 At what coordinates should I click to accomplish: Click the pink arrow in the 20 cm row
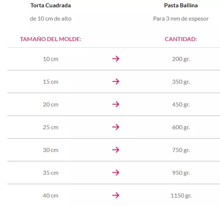(115, 104)
